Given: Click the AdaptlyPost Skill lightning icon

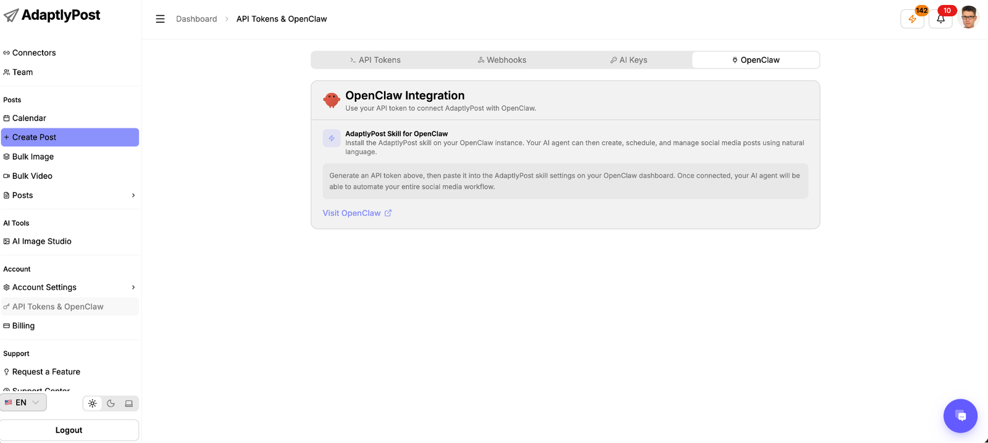Looking at the screenshot, I should [x=332, y=138].
